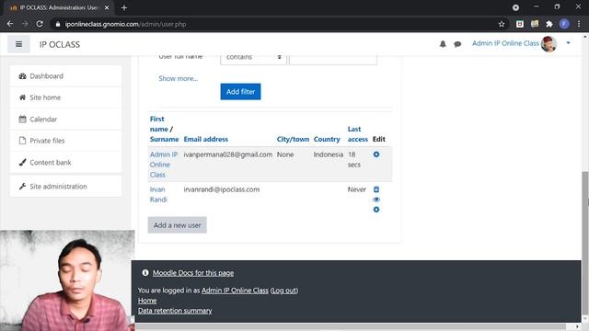Edit Irvan Randi with gear icon
Image resolution: width=589 pixels, height=331 pixels.
click(x=376, y=210)
